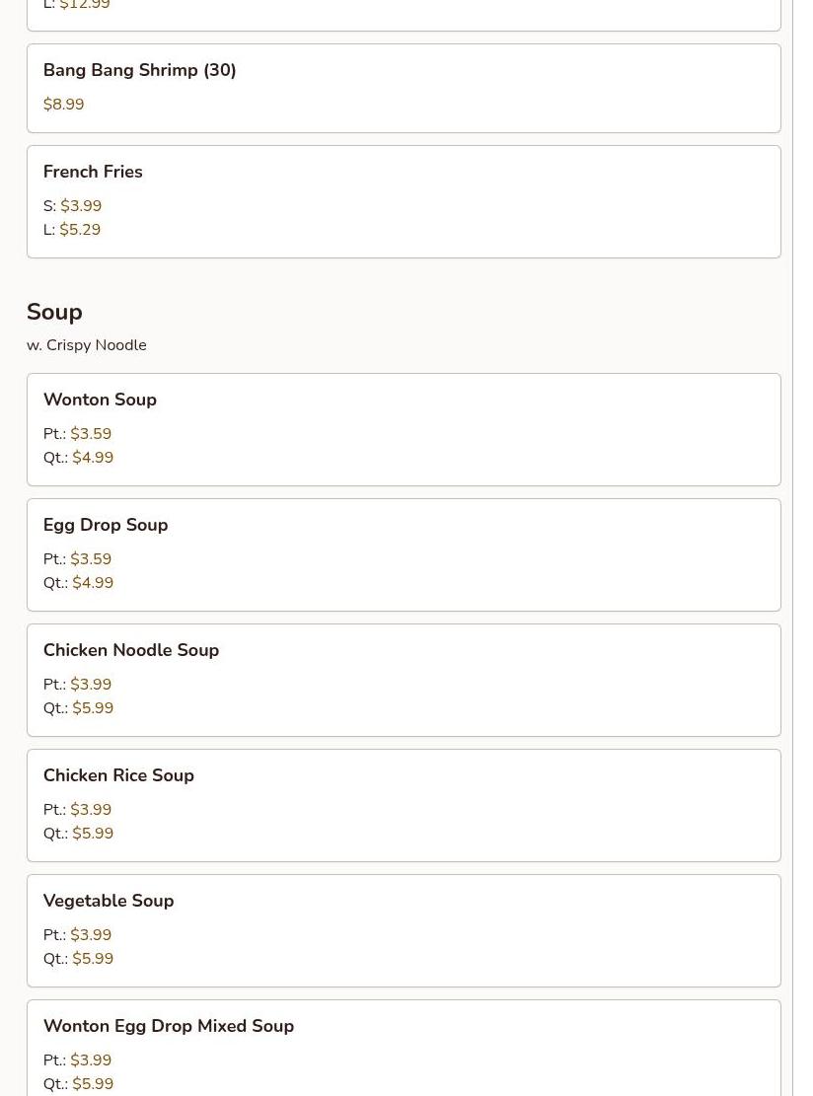813x1096 pixels.
Task: Select quart Wonton Soup at $4.99
Action: 92,458
